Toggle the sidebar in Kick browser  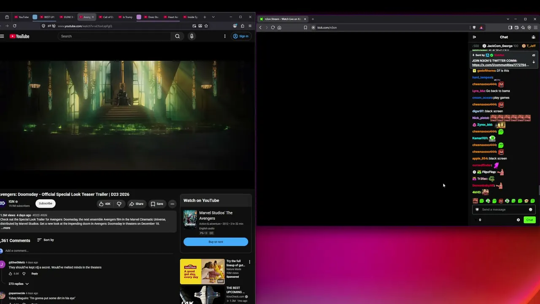coord(510,27)
